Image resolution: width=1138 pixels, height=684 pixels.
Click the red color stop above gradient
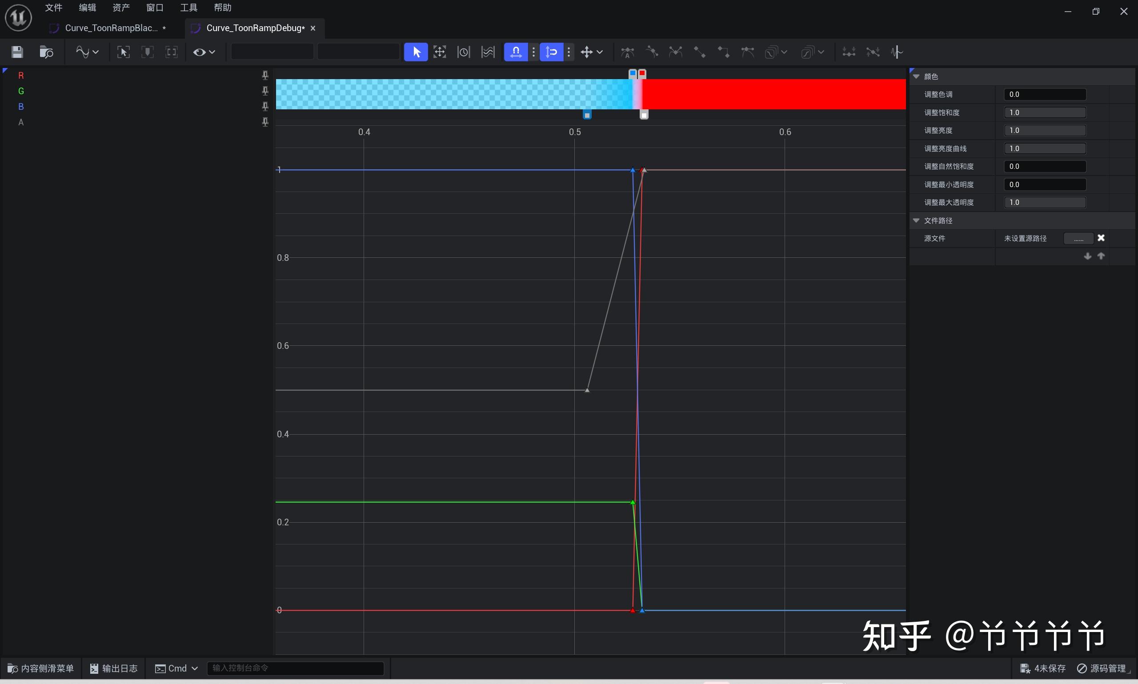tap(642, 73)
